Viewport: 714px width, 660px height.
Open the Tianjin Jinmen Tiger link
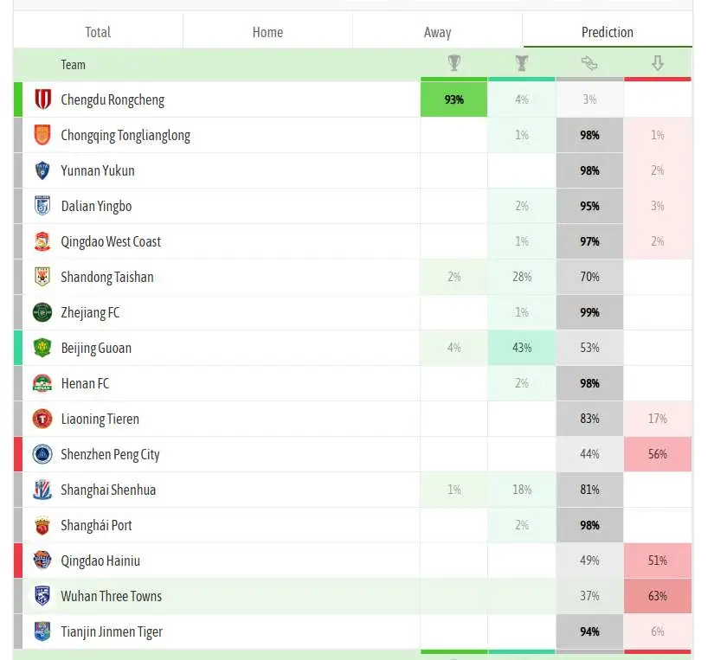[112, 631]
